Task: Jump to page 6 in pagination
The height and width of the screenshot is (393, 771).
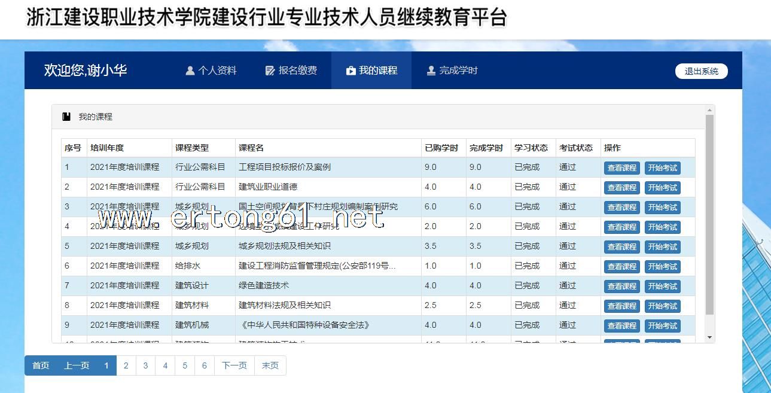Action: click(x=205, y=365)
